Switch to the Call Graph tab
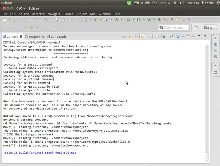The image size is (220, 166). click(58, 36)
